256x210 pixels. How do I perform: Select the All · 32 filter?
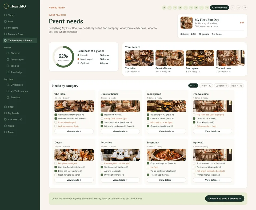point(193,86)
